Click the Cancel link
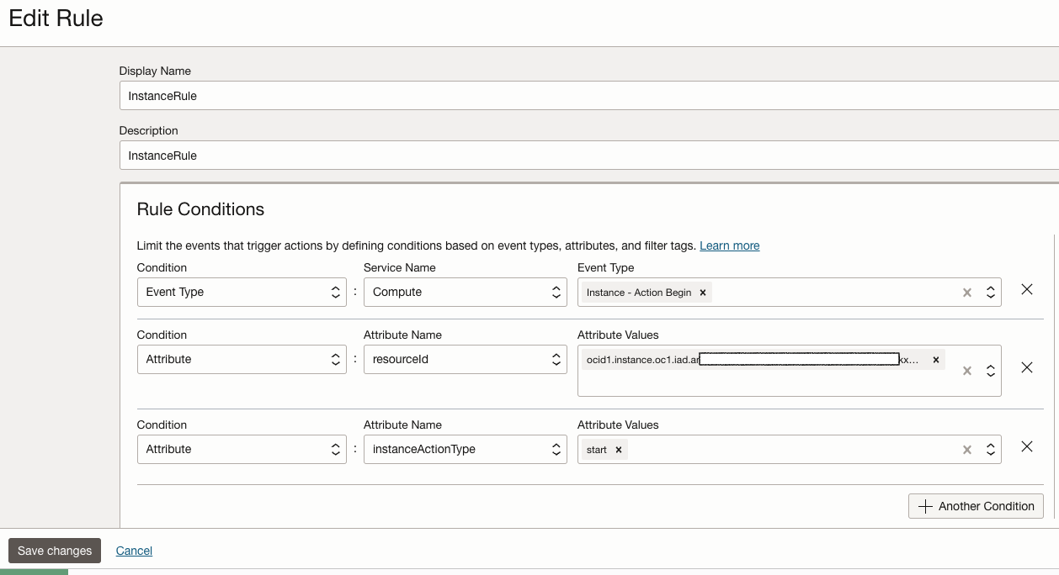The image size is (1059, 575). [x=134, y=551]
